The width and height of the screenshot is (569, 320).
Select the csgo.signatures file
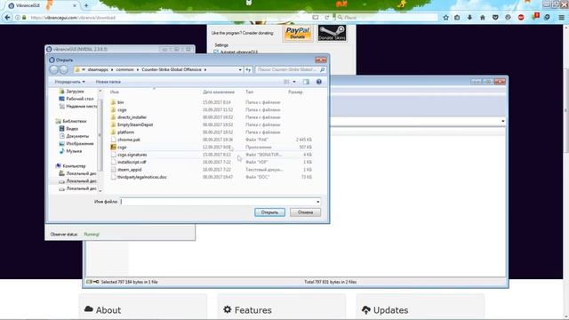[x=132, y=155]
